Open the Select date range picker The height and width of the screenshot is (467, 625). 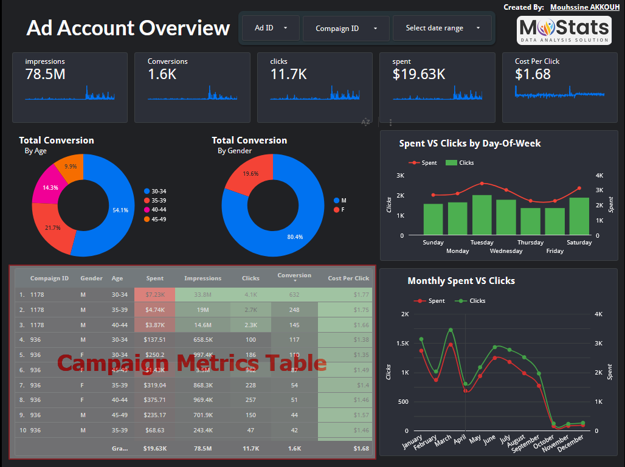pyautogui.click(x=442, y=28)
